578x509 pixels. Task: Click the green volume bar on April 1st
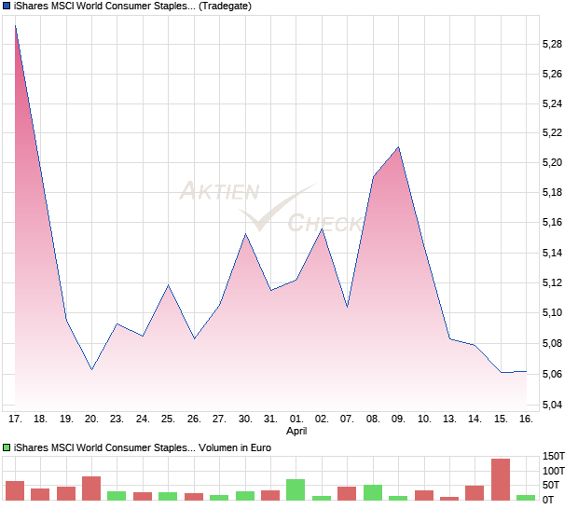[x=296, y=489]
